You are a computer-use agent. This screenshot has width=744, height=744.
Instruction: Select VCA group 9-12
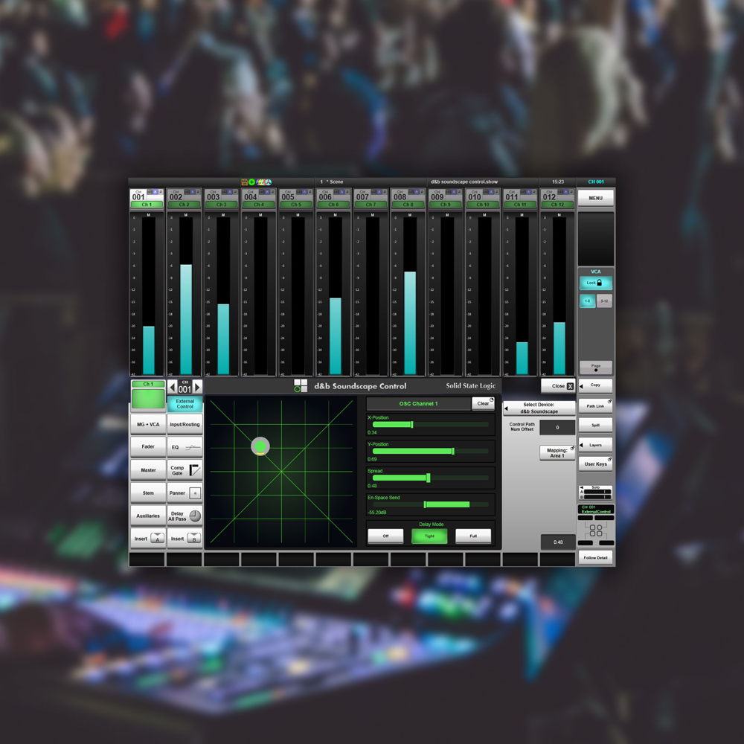point(604,301)
